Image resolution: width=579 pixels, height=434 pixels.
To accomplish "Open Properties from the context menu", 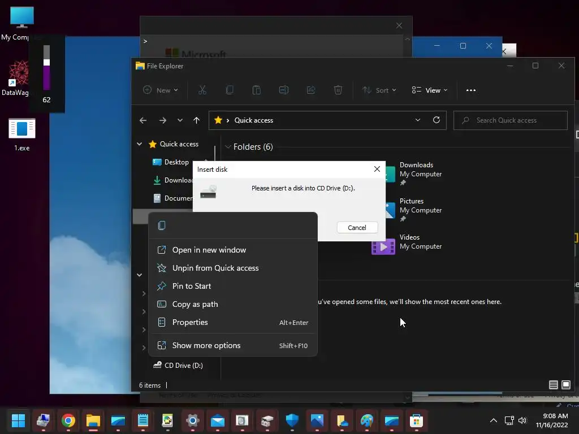I will click(233, 322).
